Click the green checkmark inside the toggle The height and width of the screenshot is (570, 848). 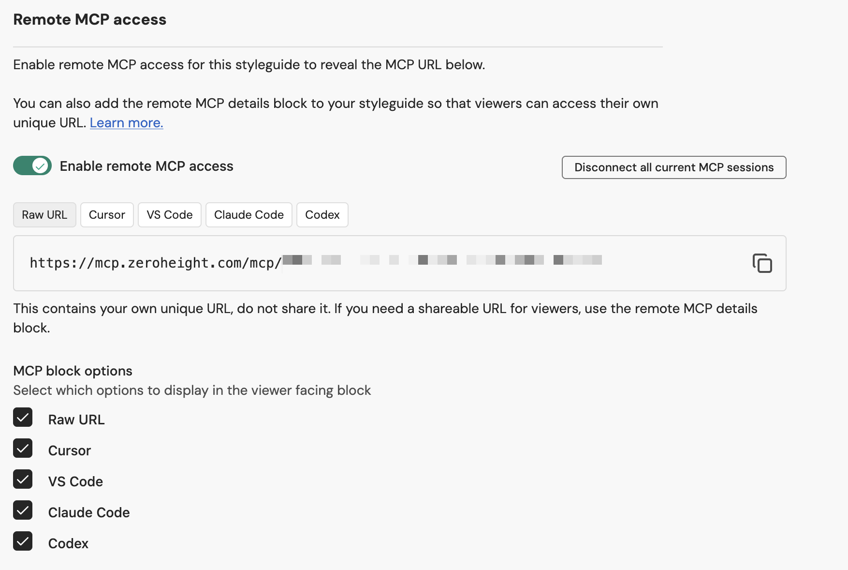click(x=40, y=165)
